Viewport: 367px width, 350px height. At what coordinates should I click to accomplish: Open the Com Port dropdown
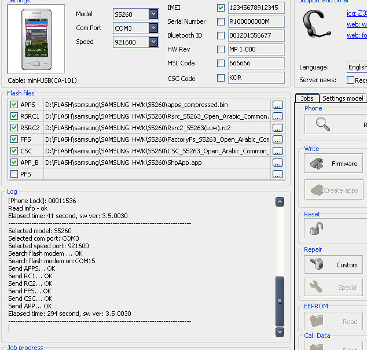coord(153,28)
